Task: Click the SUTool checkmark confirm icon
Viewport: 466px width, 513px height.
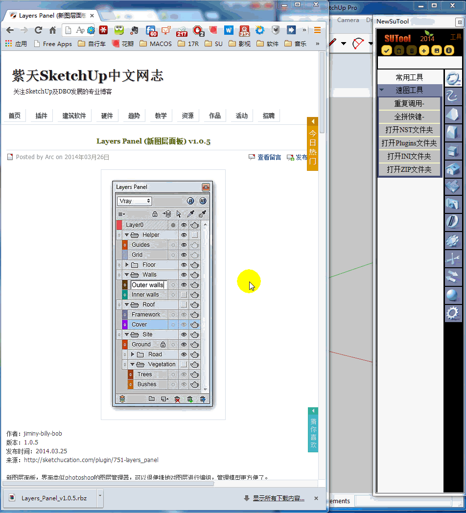Action: point(387,50)
